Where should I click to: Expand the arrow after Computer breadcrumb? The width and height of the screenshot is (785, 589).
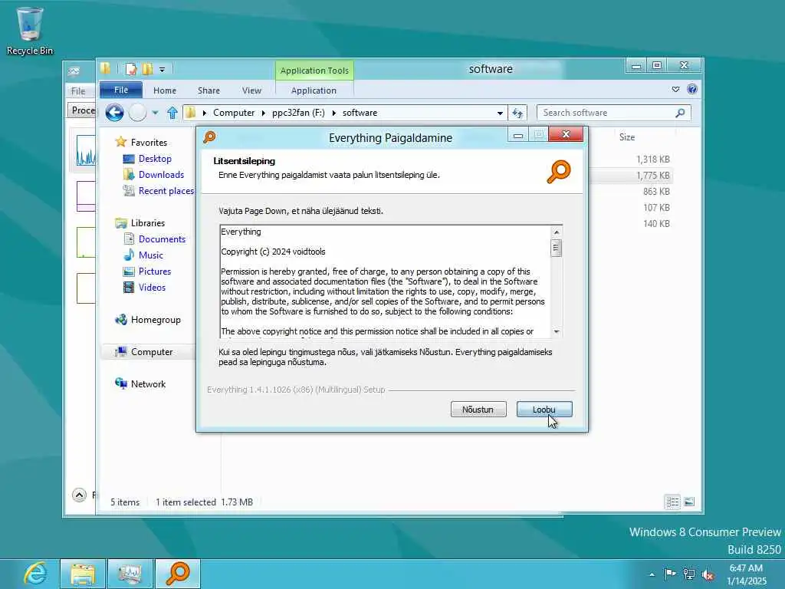(x=264, y=114)
